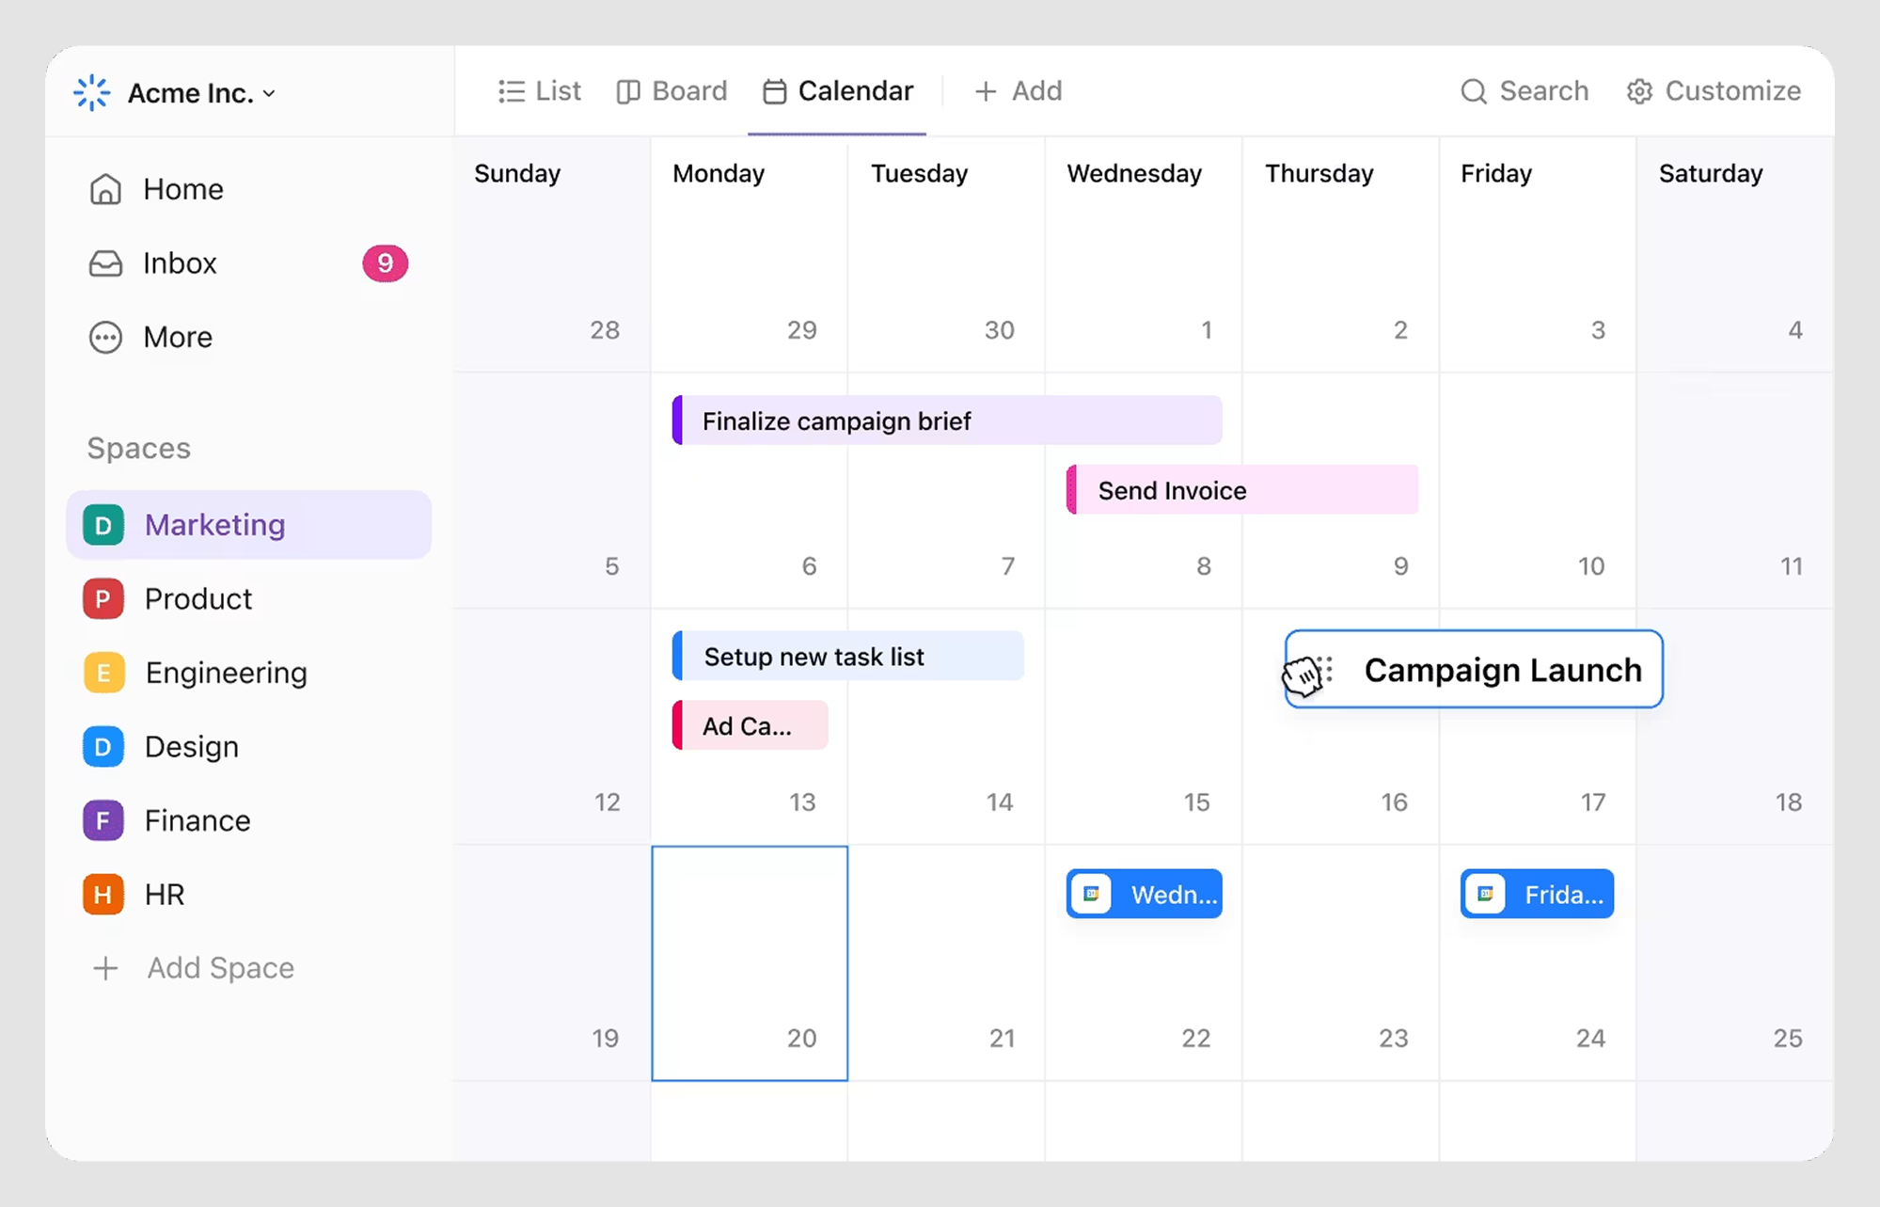Click the Design space icon
1880x1207 pixels.
coord(103,746)
